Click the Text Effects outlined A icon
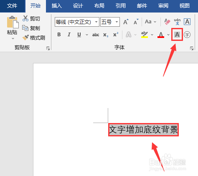The width and height of the screenshot is (198, 176). 129,35
